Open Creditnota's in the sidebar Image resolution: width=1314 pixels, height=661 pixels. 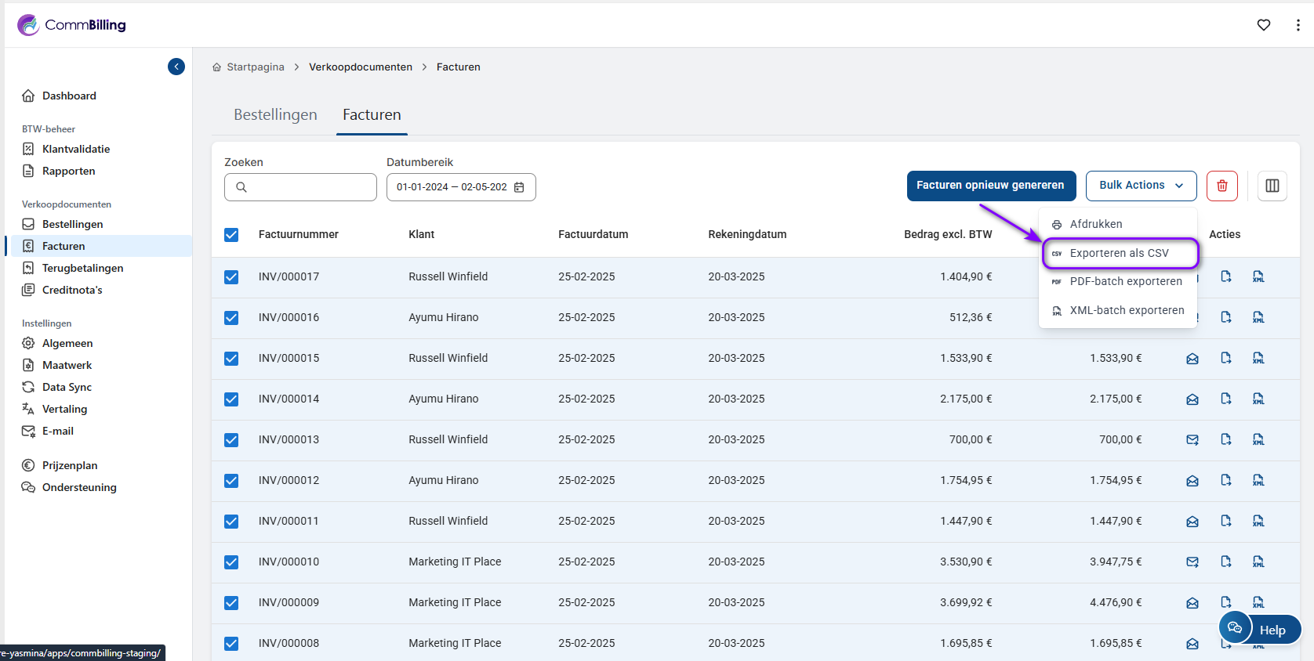[72, 290]
